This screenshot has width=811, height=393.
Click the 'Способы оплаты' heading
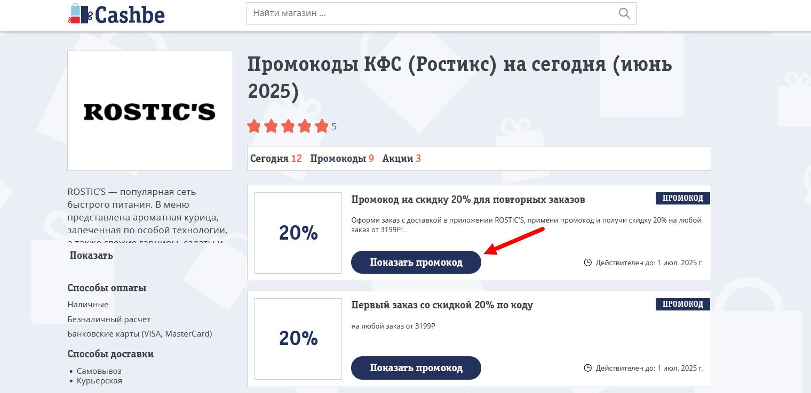click(x=107, y=288)
